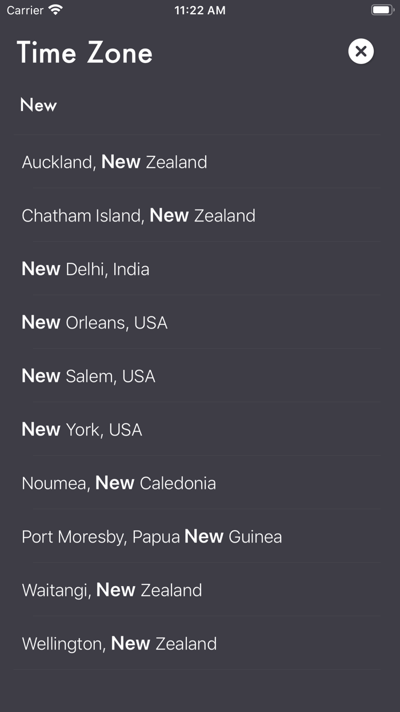Image resolution: width=400 pixels, height=712 pixels.
Task: Select the last city in the results list
Action: (119, 643)
